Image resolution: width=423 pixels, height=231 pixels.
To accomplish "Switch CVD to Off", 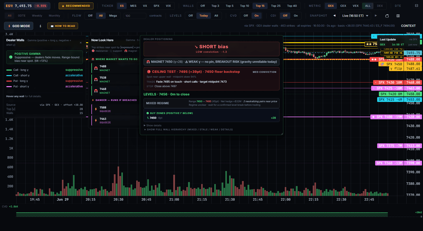I will pyautogui.click(x=246, y=16).
